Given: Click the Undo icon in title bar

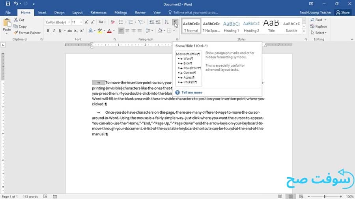Looking at the screenshot, I should pyautogui.click(x=16, y=4).
